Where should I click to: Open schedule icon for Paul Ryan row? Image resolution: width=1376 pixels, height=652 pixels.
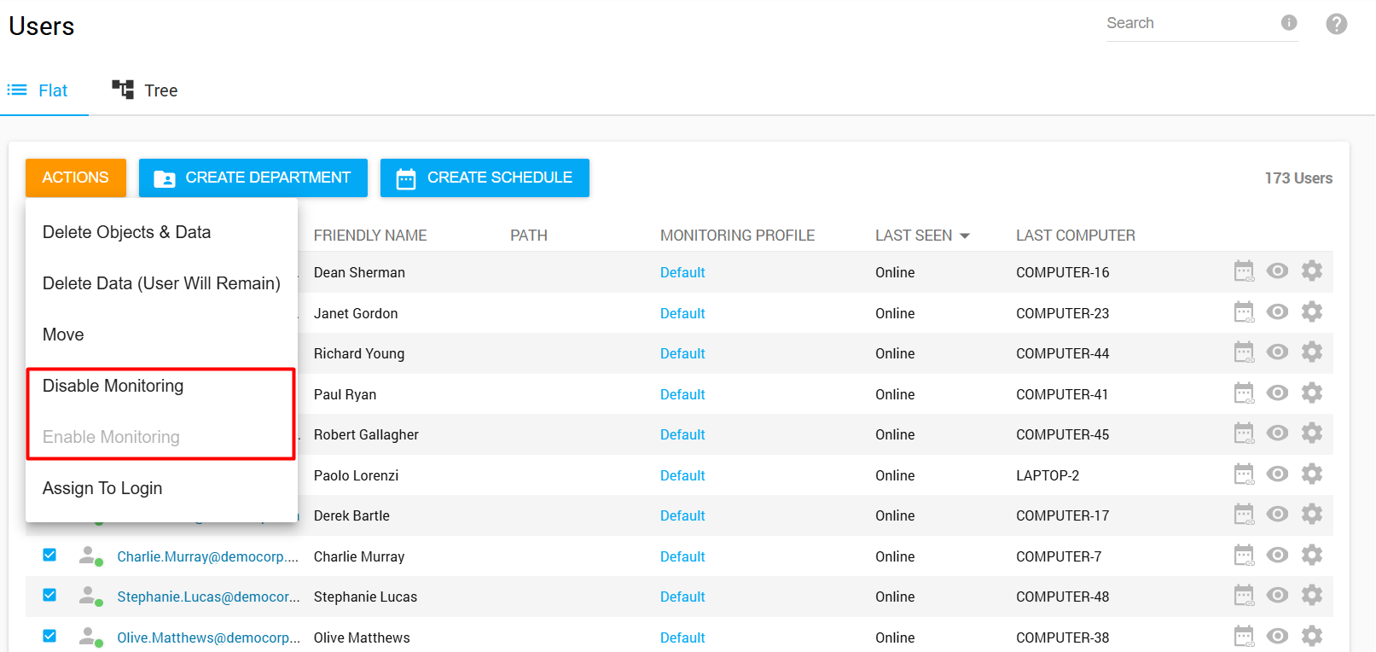coord(1244,393)
